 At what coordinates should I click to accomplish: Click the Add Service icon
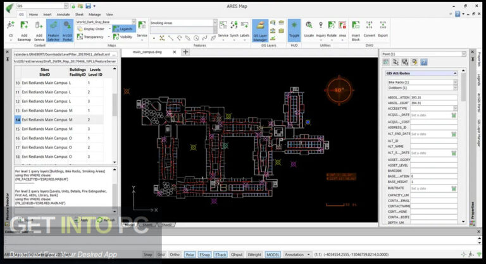39,31
